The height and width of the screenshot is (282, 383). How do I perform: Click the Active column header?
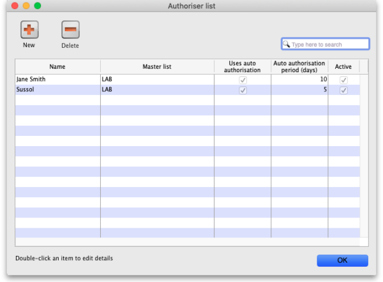tap(343, 66)
